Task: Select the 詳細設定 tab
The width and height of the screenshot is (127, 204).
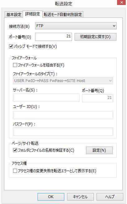Action: pos(33,14)
